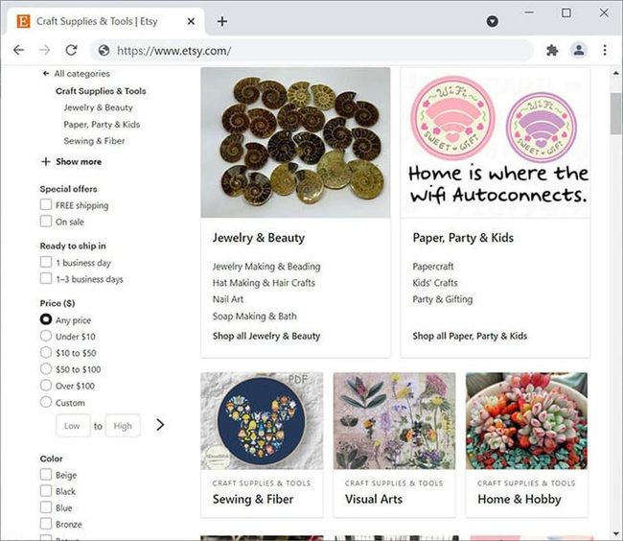Image resolution: width=623 pixels, height=541 pixels.
Task: Open Soap Making & Bath link
Action: click(x=255, y=317)
